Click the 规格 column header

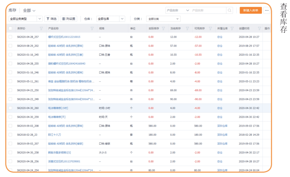click(x=102, y=29)
